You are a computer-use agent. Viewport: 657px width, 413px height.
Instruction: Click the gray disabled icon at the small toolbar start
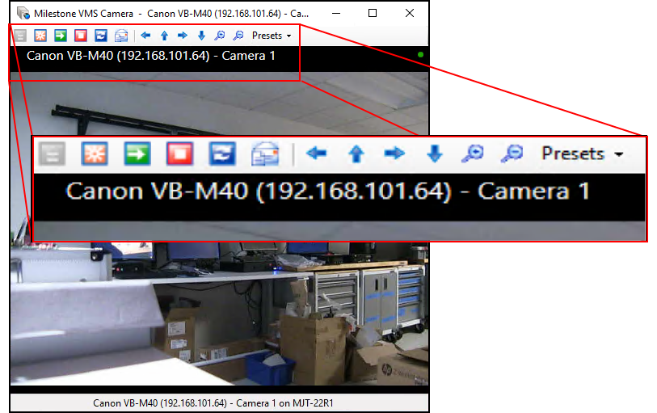click(20, 36)
